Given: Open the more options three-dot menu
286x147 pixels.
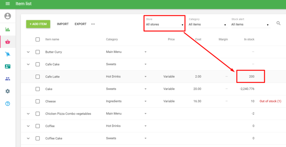Looking at the screenshot, I should tap(93, 24).
